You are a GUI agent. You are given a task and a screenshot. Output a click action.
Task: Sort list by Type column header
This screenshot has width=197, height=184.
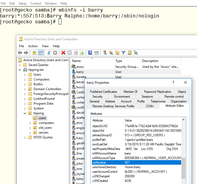[127, 61]
